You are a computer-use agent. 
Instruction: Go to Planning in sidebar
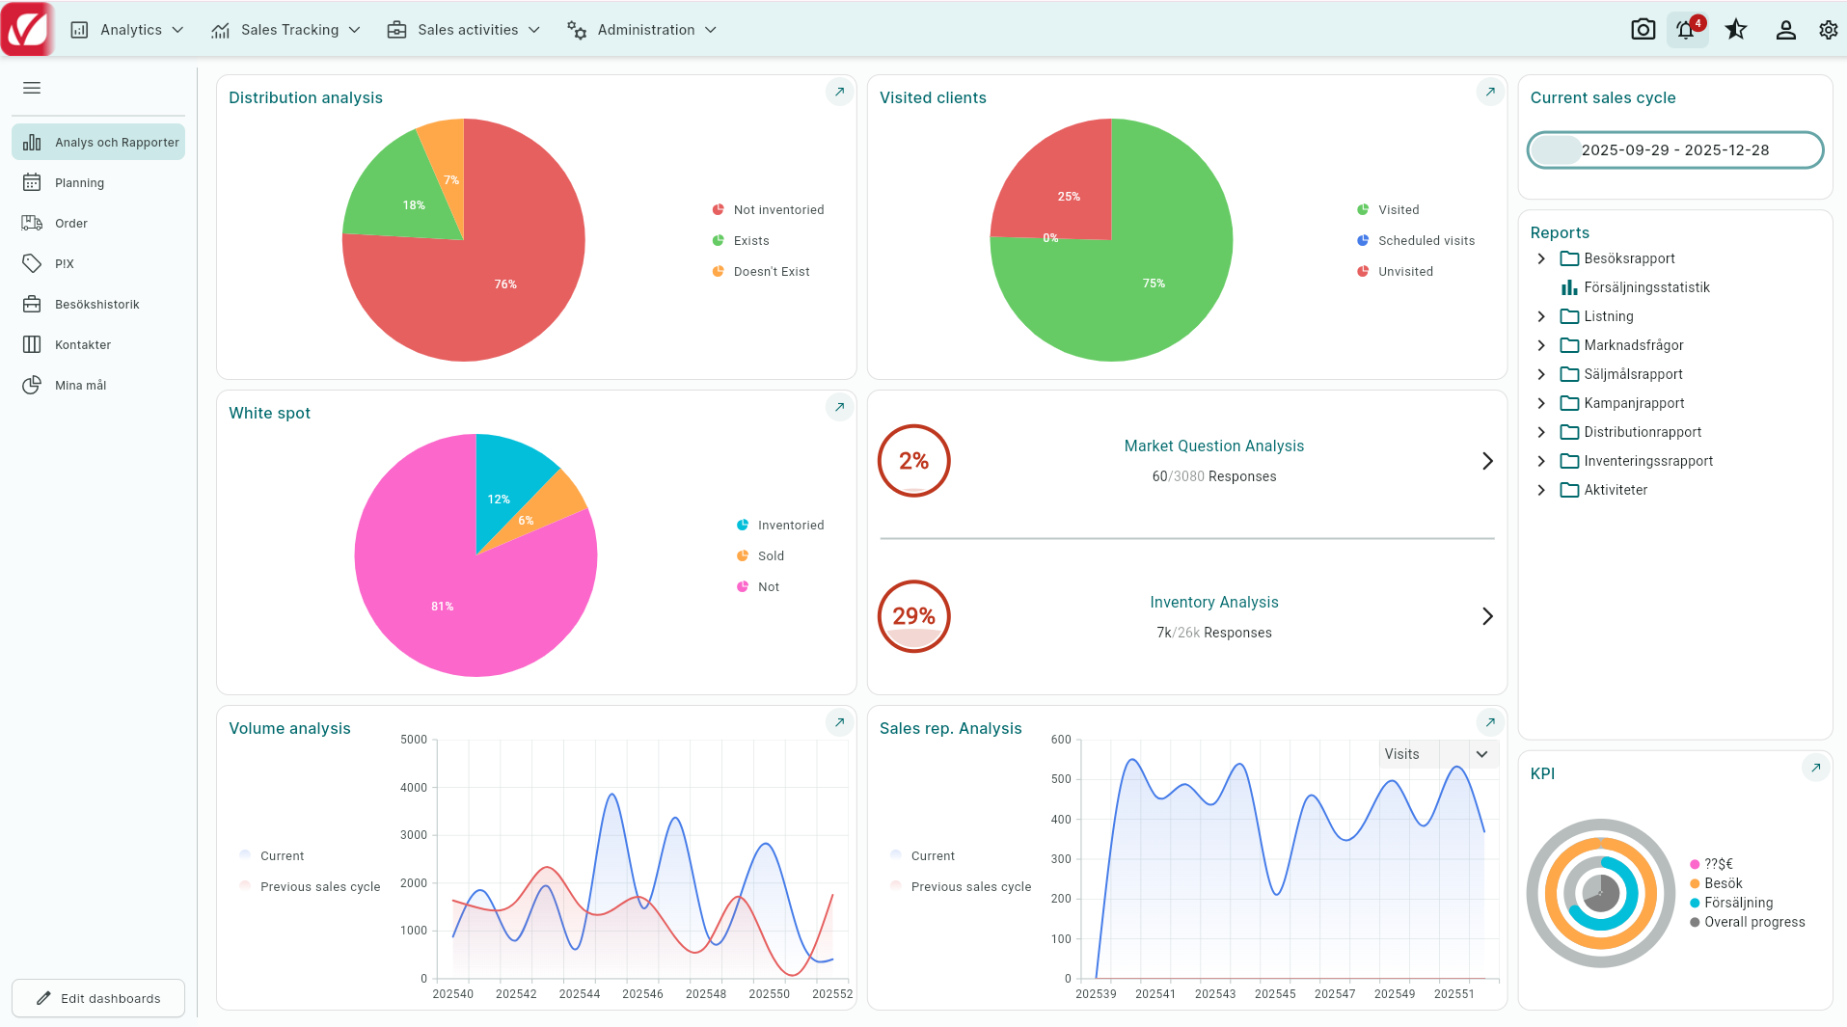[98, 182]
